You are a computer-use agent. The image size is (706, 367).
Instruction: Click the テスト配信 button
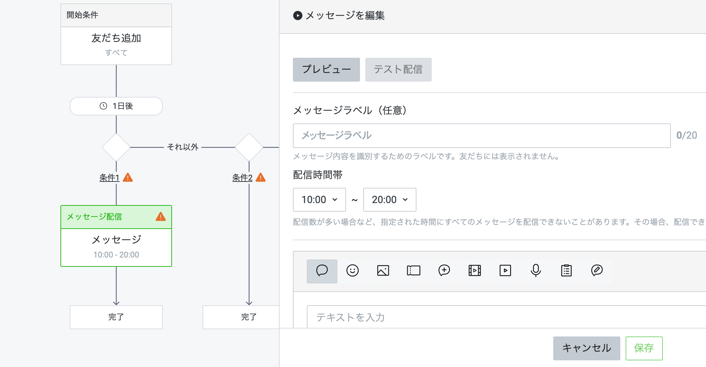pyautogui.click(x=398, y=70)
